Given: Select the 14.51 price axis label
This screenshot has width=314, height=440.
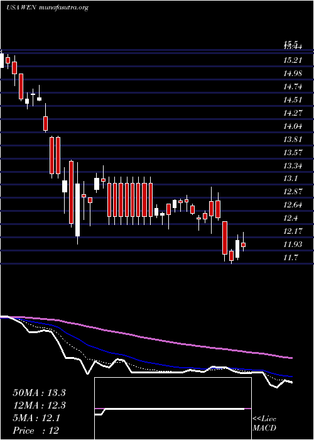Looking at the screenshot, I should (x=293, y=99).
